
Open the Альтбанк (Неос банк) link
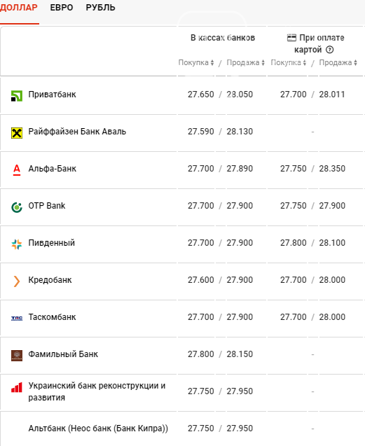point(98,428)
